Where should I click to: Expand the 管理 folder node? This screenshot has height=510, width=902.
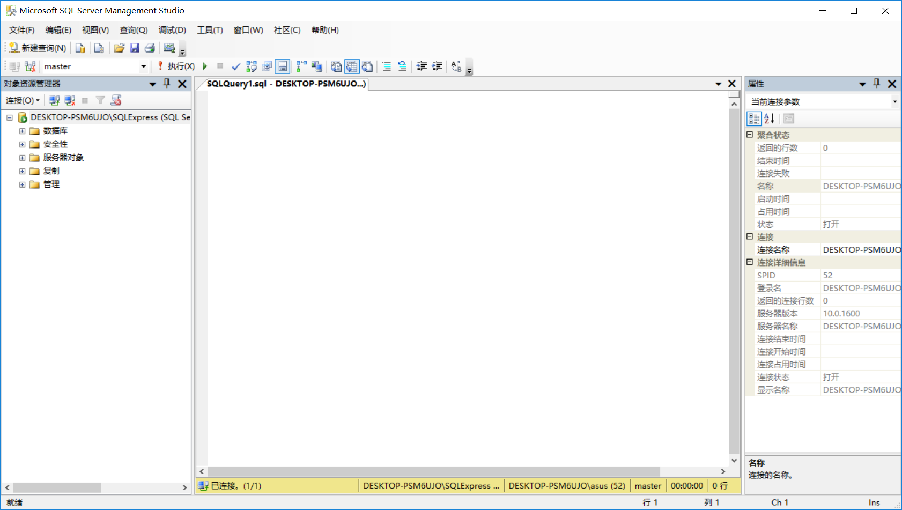(22, 184)
